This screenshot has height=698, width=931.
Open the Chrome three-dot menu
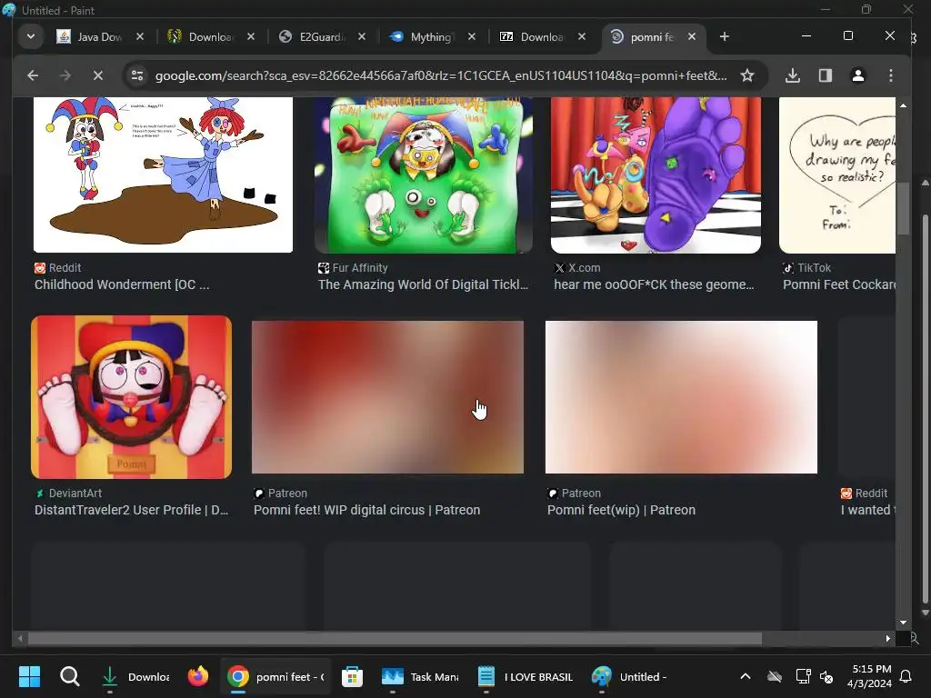[x=891, y=75]
